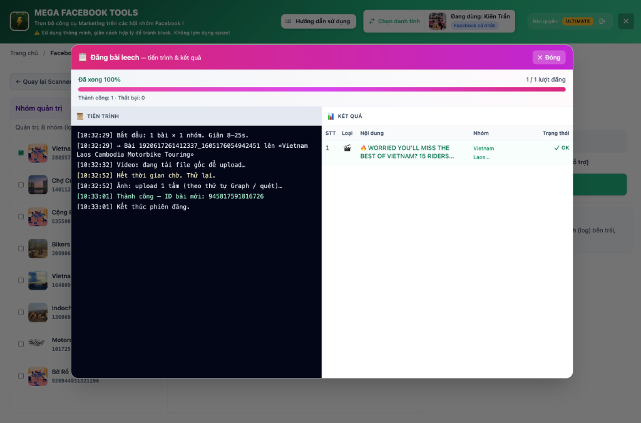
Task: Tick the checkbox for the Chợ group
Action: (x=21, y=185)
